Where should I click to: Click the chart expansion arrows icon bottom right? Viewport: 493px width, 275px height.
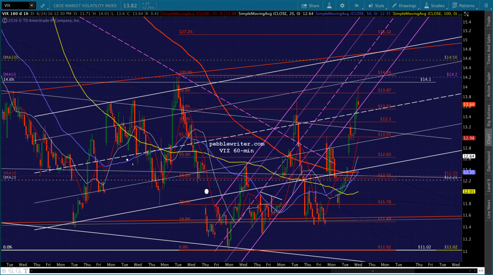click(481, 271)
